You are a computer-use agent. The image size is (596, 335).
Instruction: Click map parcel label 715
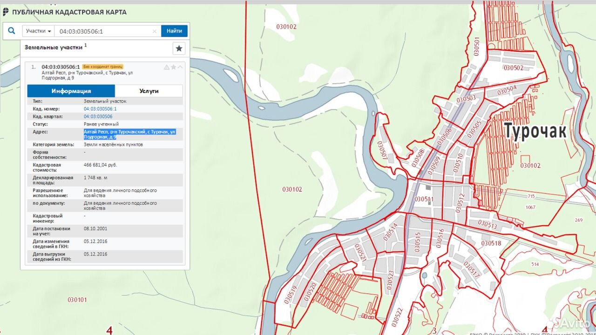pos(531,197)
